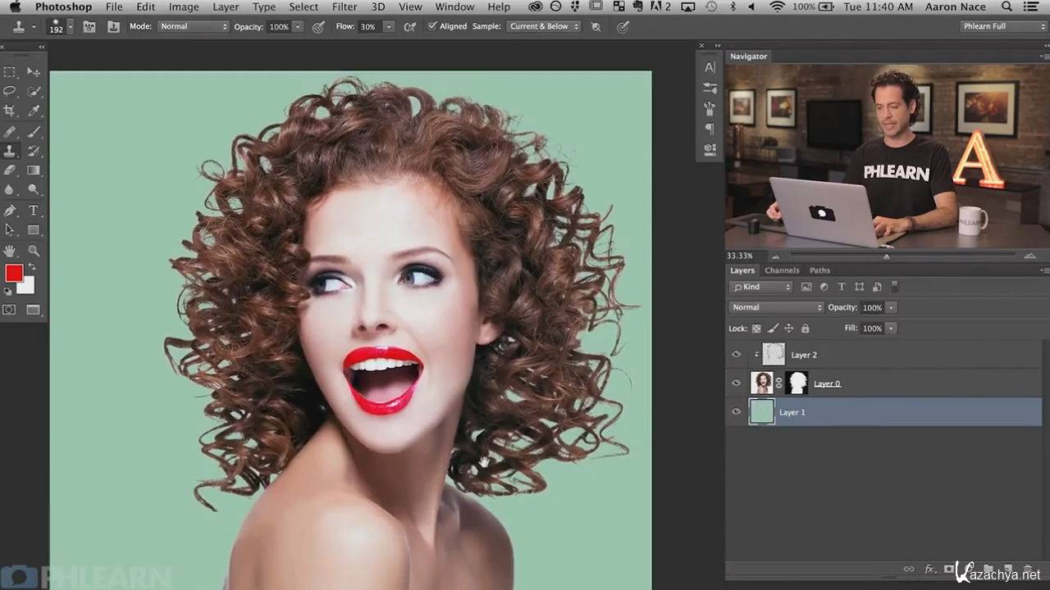The image size is (1050, 590).
Task: Click the lock all layer icon
Action: click(805, 329)
